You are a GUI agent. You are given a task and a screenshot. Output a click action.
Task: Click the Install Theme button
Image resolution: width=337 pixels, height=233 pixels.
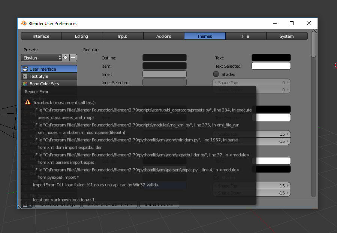click(159, 205)
